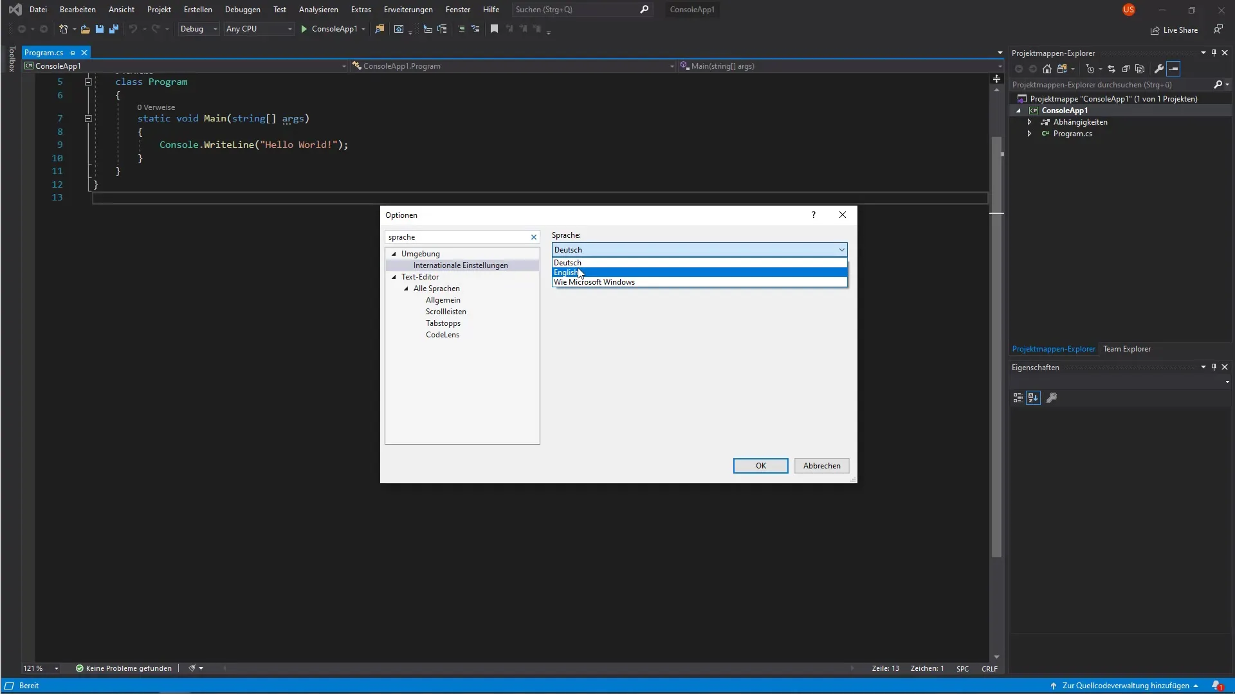The height and width of the screenshot is (694, 1235).
Task: Click Abbrechen to cancel options
Action: 821,466
